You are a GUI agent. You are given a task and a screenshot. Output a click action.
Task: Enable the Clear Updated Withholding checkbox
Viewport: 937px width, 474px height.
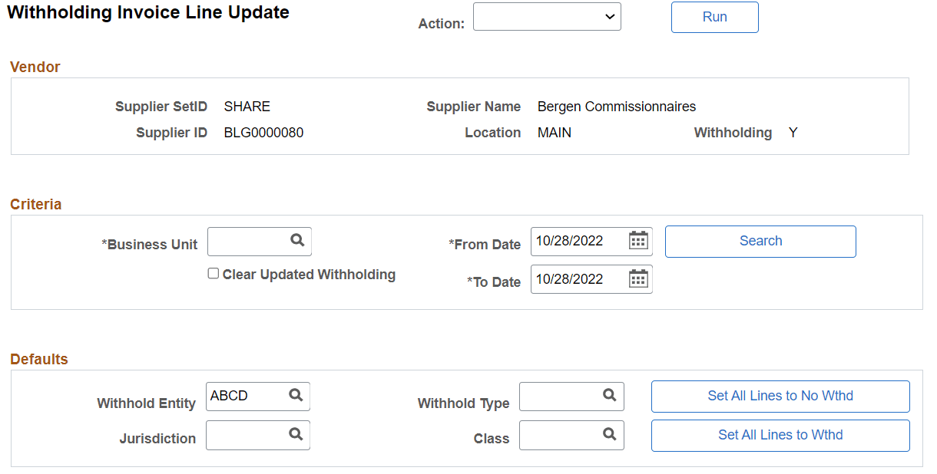(213, 273)
